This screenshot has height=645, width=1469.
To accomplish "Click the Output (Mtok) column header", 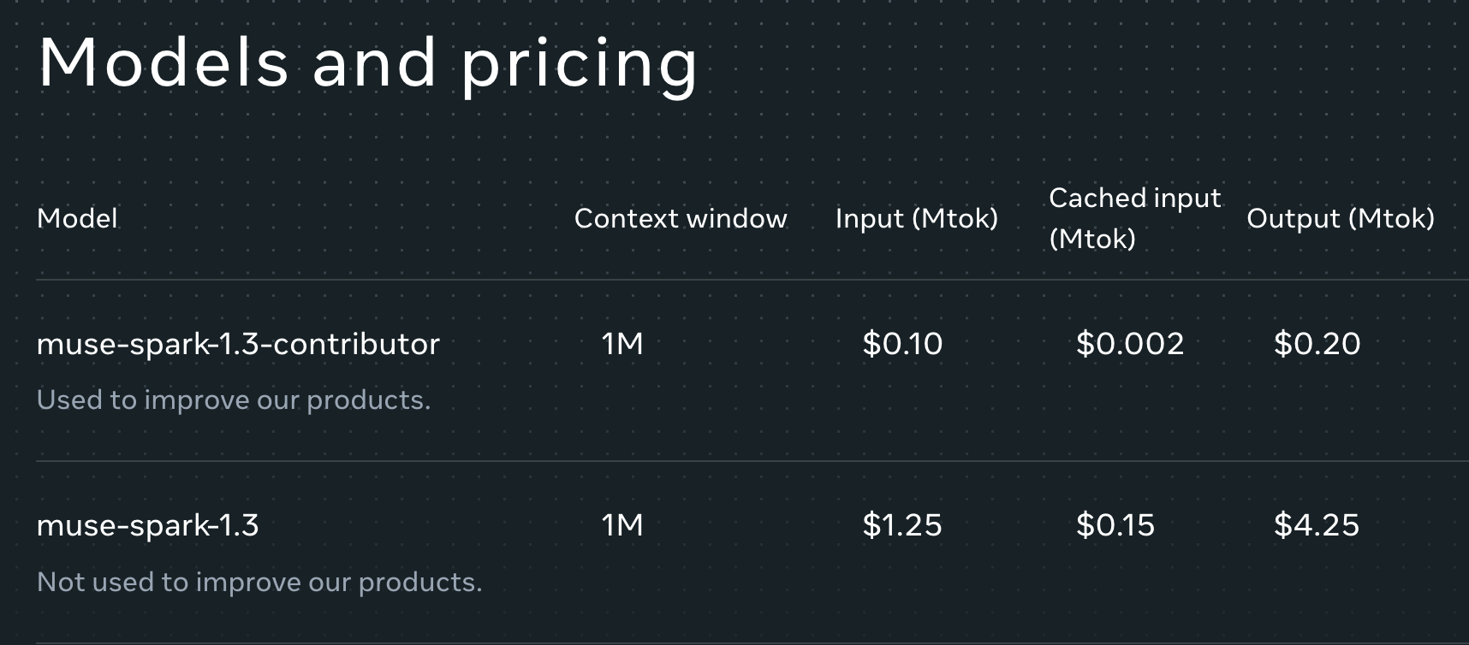I will tap(1341, 219).
